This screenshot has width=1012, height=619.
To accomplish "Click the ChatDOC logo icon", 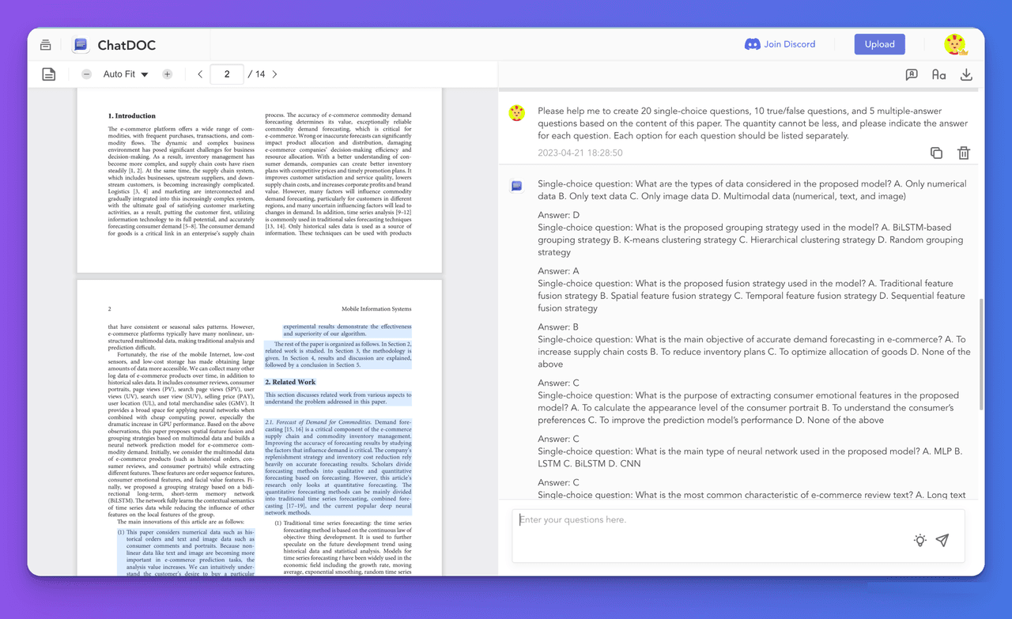I will (81, 45).
